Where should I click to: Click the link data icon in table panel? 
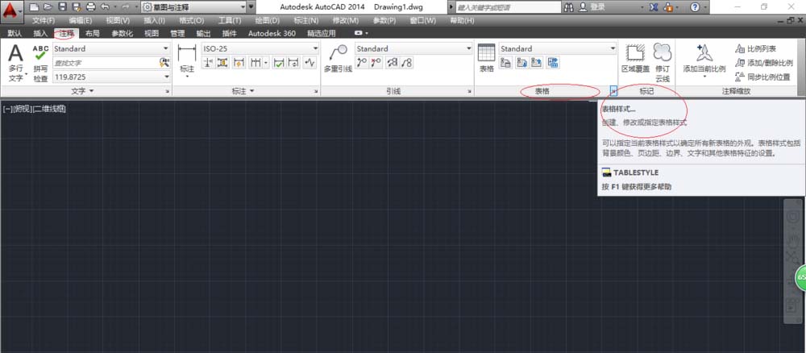[x=506, y=63]
